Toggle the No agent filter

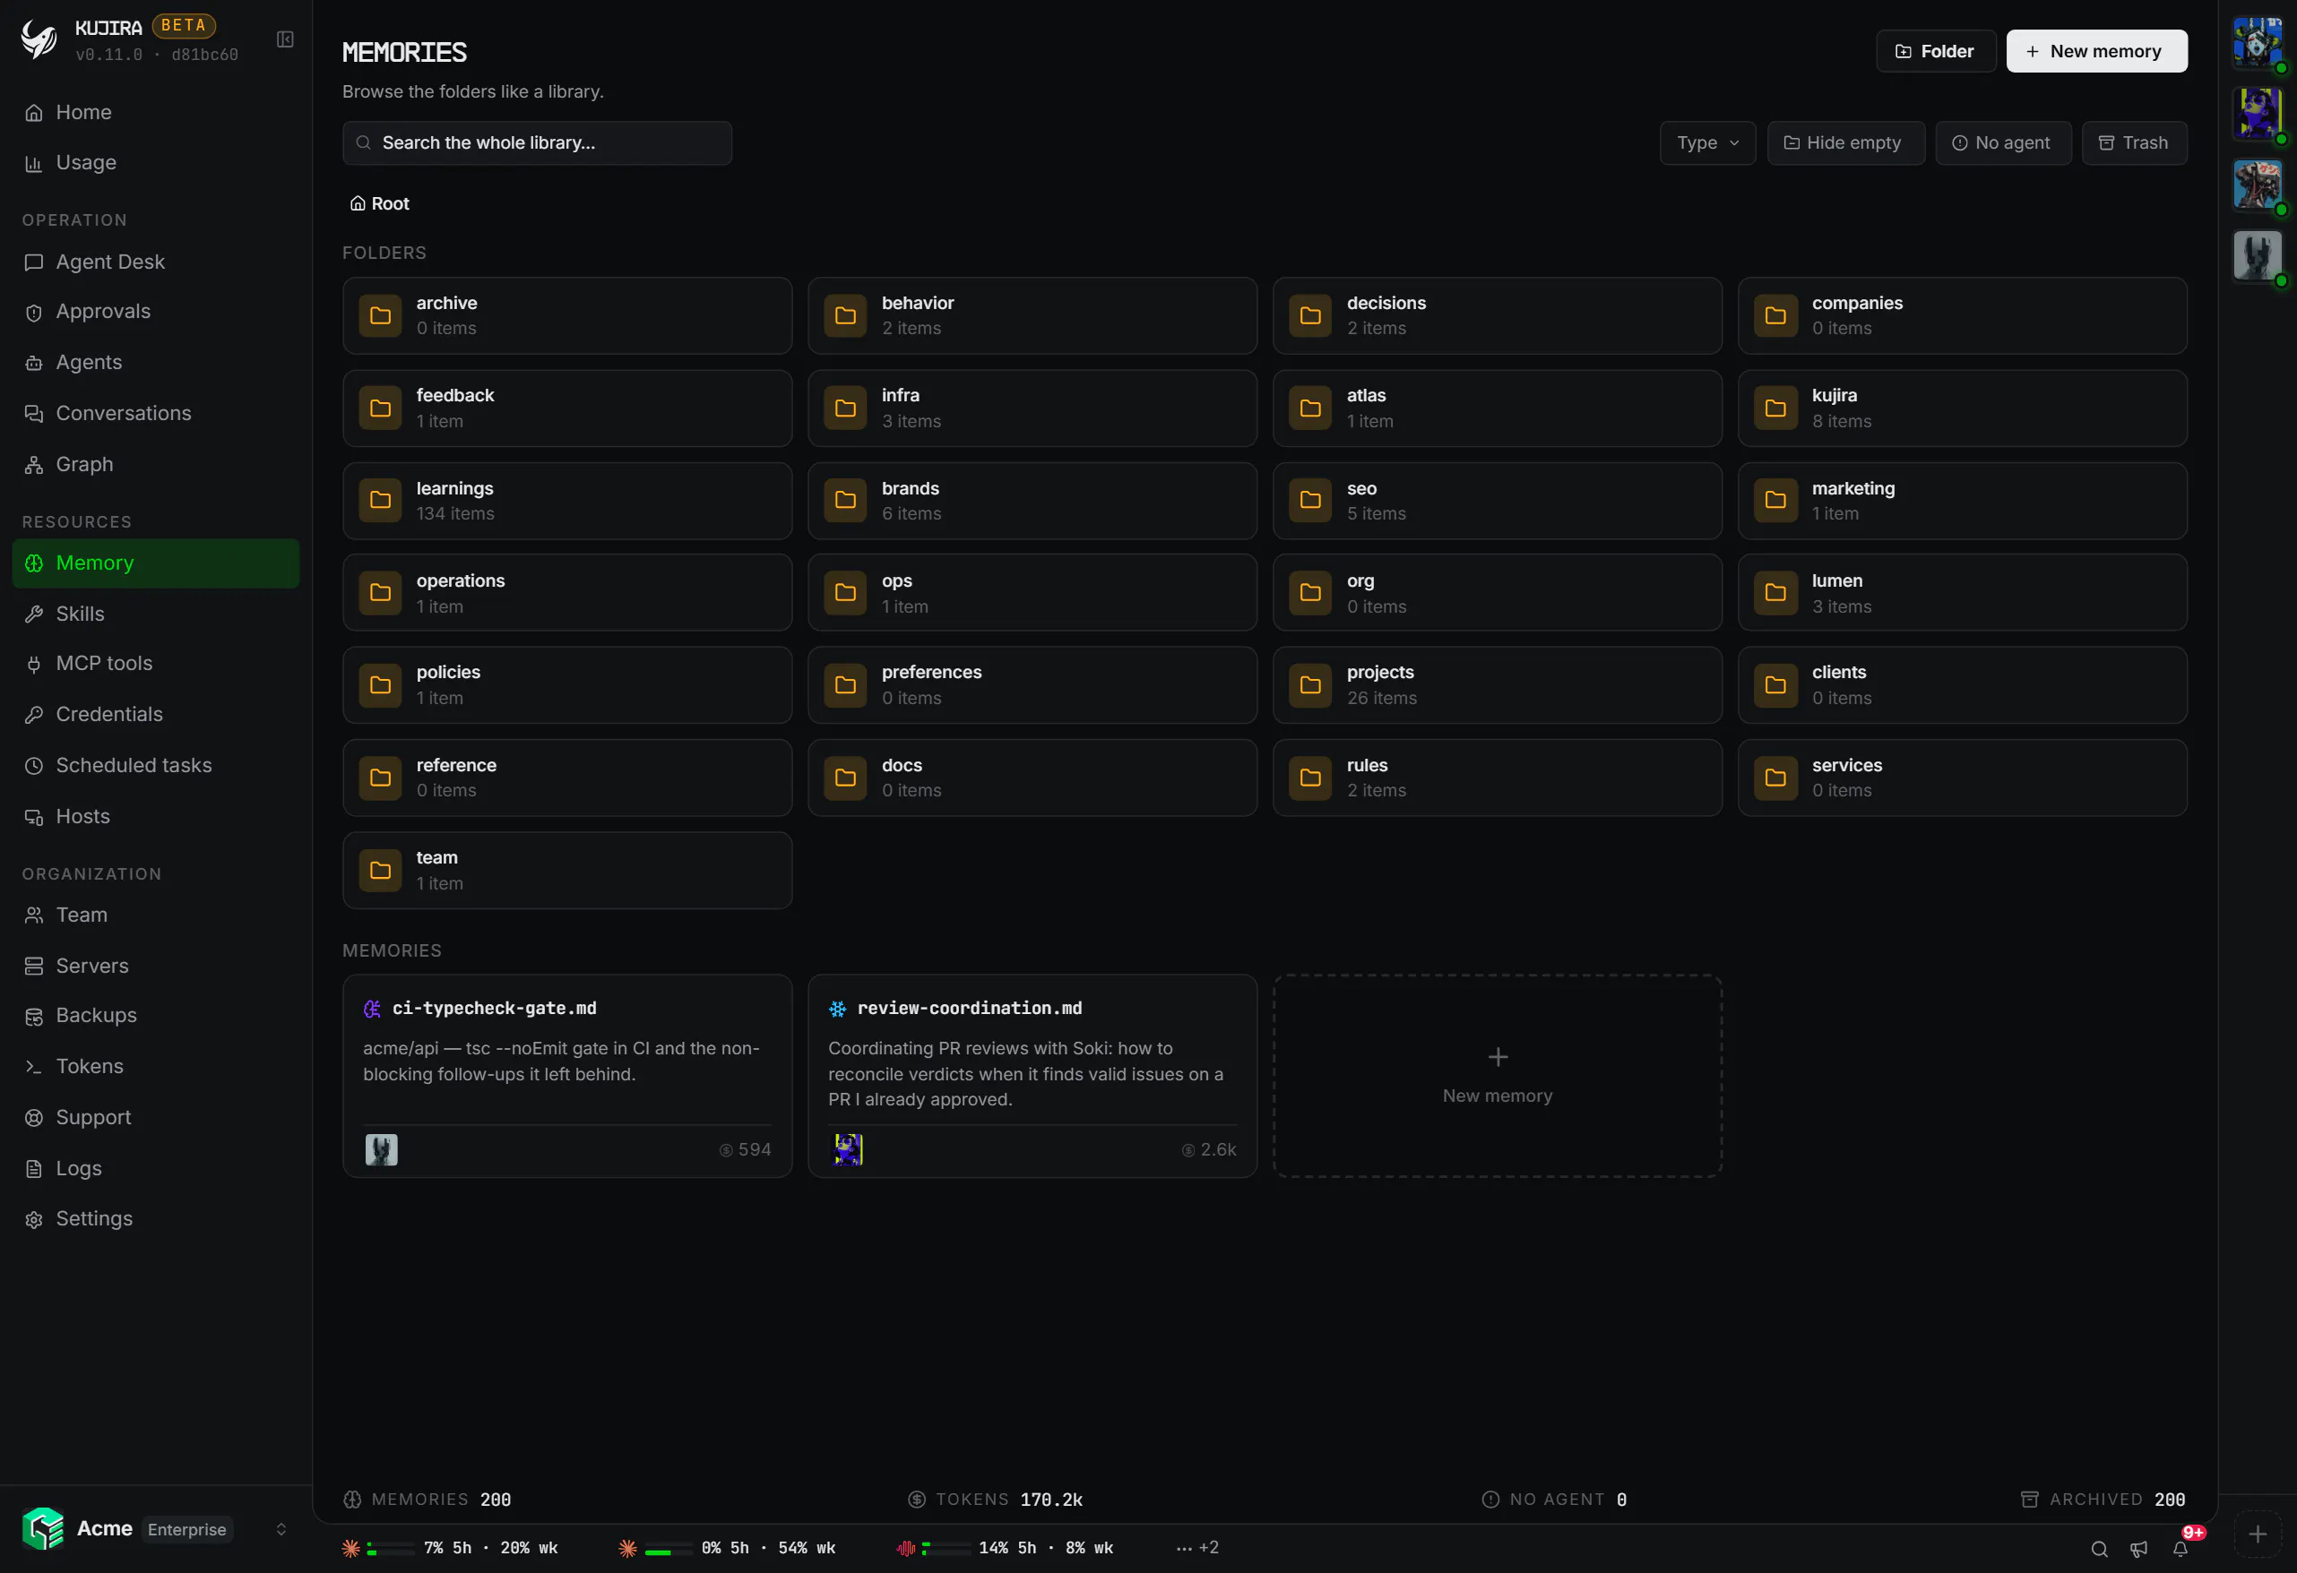coord(2002,143)
